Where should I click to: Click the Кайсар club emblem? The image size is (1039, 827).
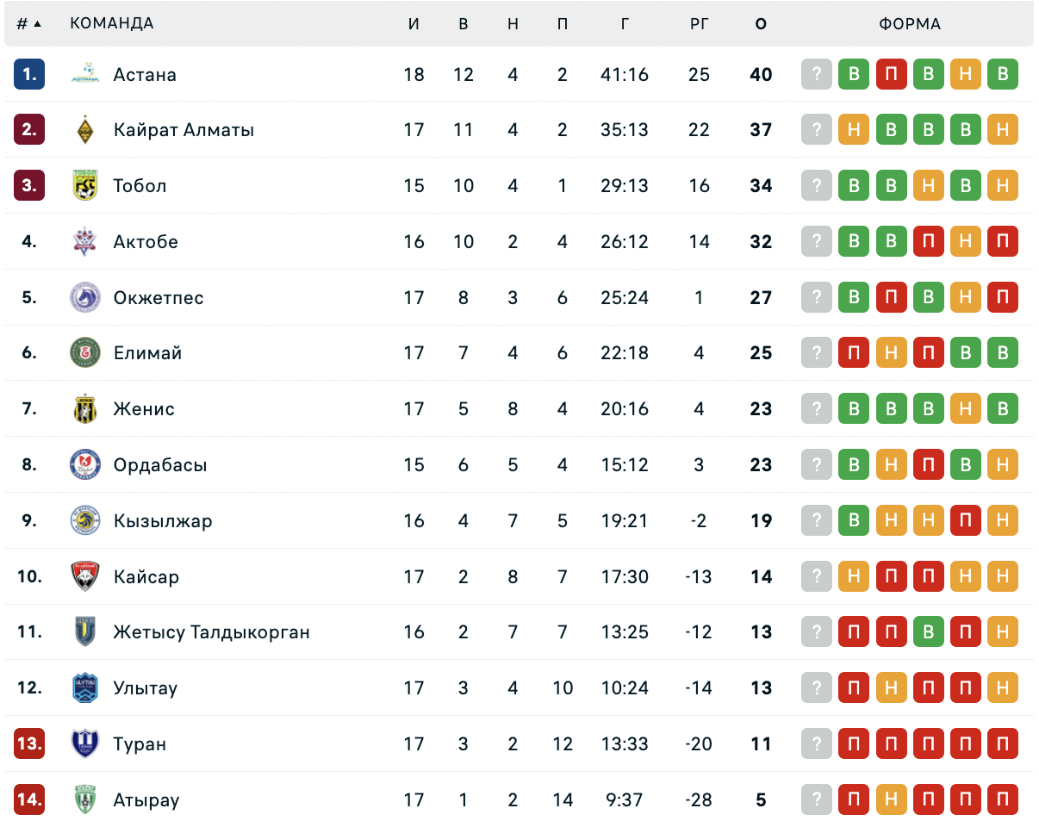(x=85, y=576)
